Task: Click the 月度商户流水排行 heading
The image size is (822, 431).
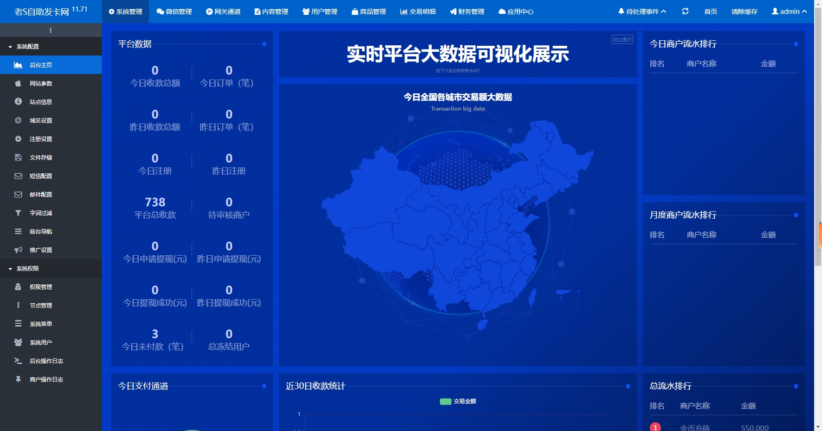Action: pyautogui.click(x=683, y=215)
